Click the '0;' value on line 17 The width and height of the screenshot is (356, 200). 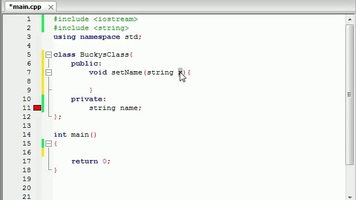click(106, 161)
